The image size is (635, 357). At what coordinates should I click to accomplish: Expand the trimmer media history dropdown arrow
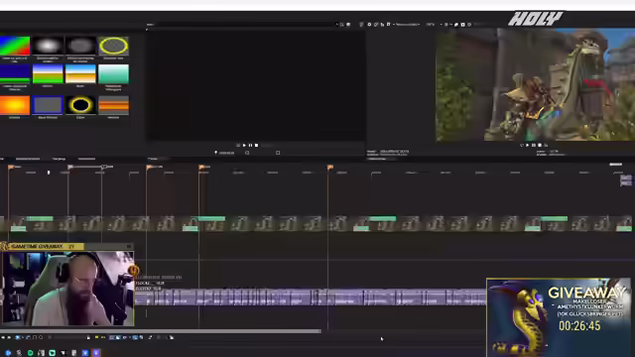337,24
